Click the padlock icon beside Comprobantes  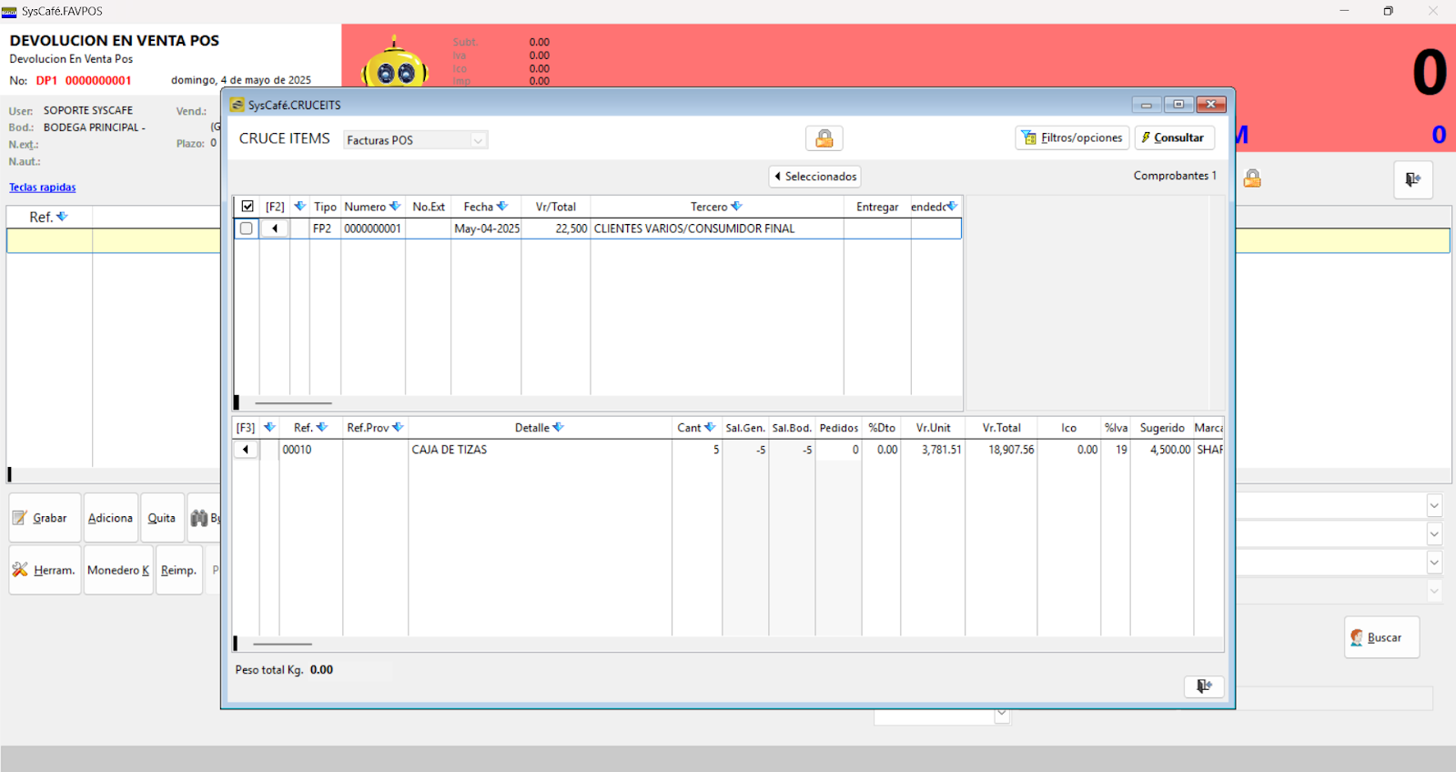pyautogui.click(x=1252, y=178)
